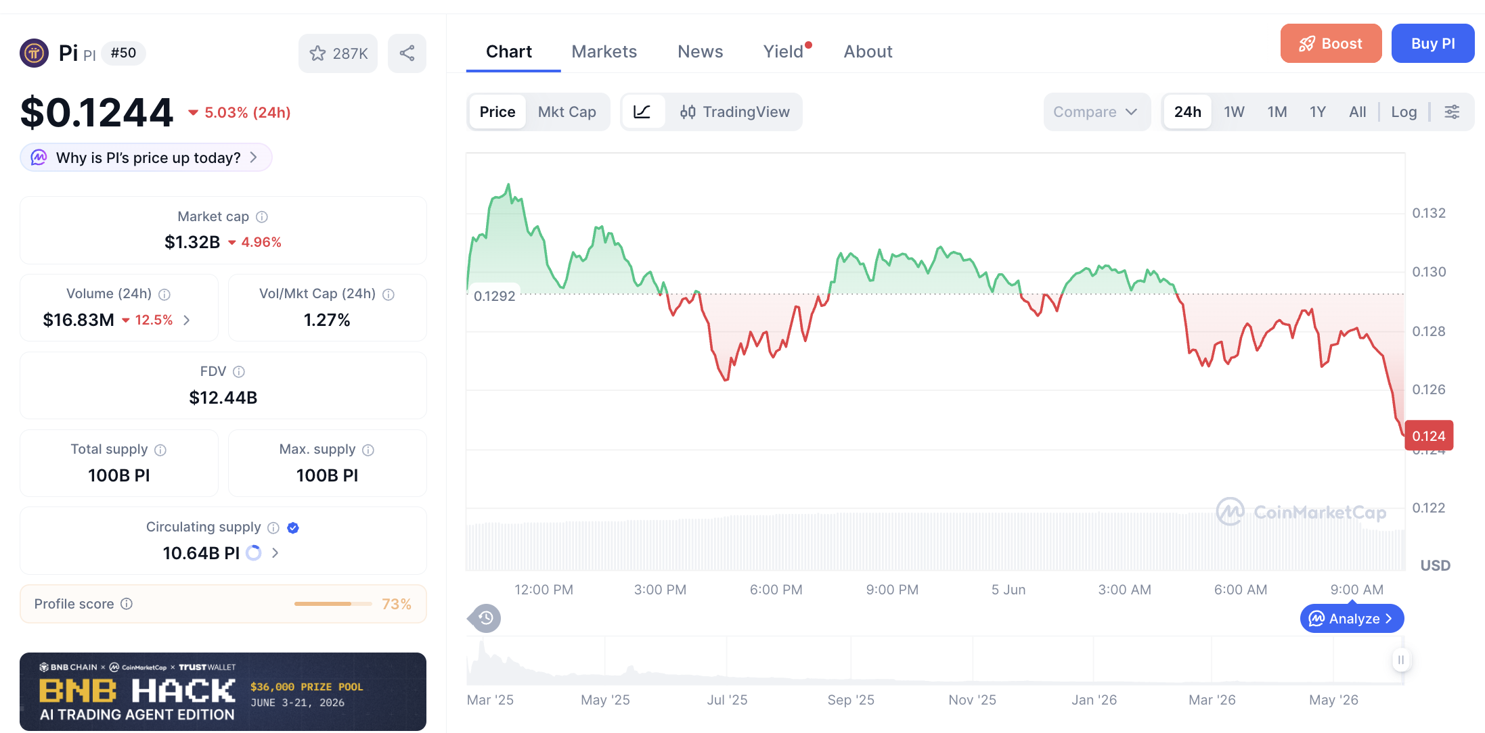Click the $1.32B market cap value

192,242
